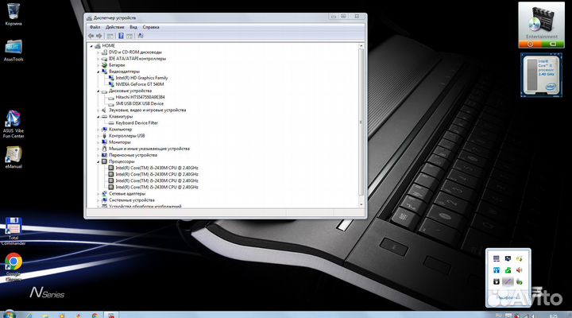This screenshot has width=572, height=318.
Task: Select the HOME computer node label
Action: click(108, 46)
